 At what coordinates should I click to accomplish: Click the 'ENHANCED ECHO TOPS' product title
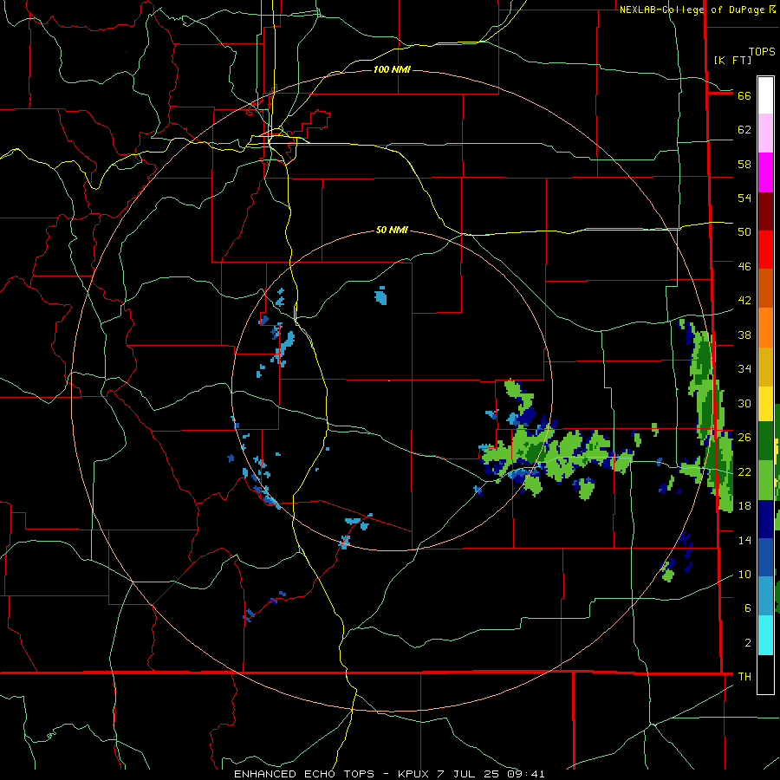(x=304, y=774)
